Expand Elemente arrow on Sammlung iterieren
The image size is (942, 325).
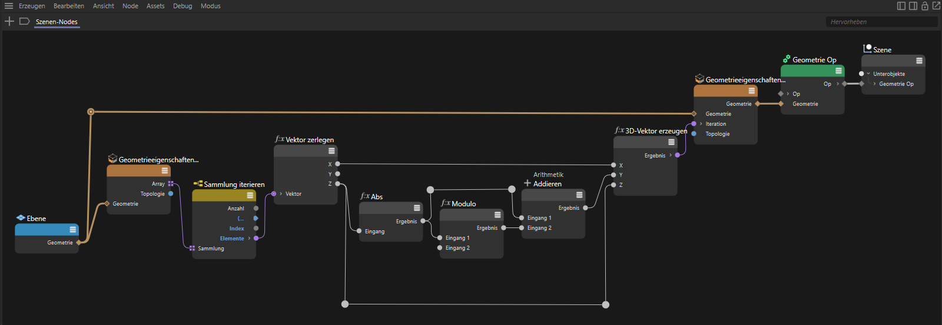pyautogui.click(x=249, y=238)
